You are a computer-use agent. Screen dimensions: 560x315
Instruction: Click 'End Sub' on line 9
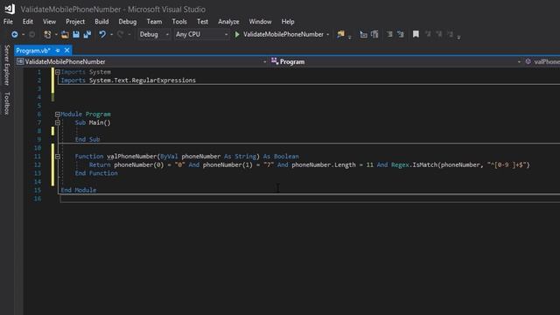click(87, 139)
